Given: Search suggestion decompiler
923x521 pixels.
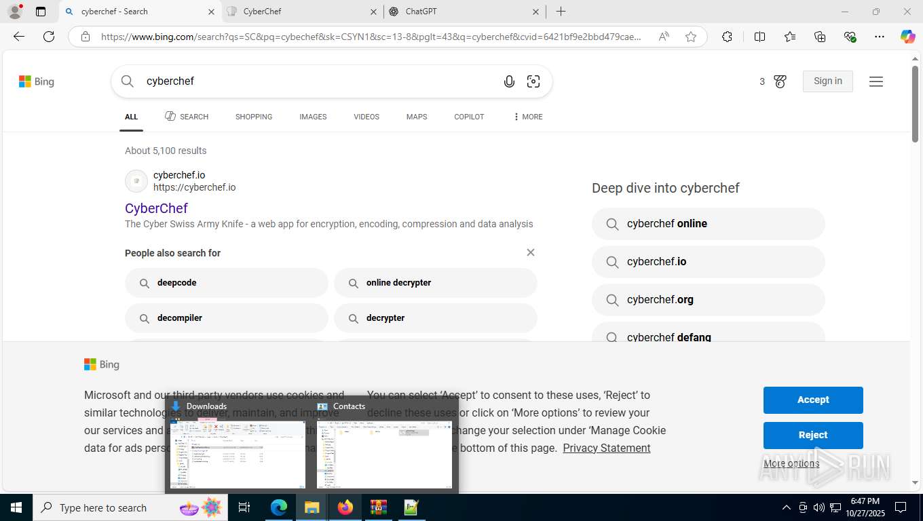Looking at the screenshot, I should pyautogui.click(x=227, y=318).
